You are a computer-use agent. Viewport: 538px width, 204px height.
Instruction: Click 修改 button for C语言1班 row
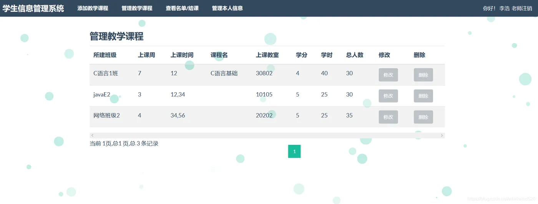point(388,75)
